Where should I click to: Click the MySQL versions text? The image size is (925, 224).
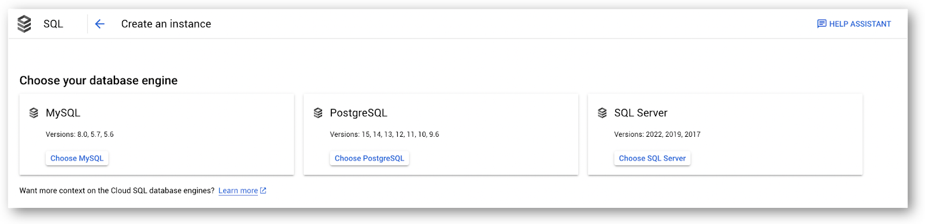tap(80, 135)
